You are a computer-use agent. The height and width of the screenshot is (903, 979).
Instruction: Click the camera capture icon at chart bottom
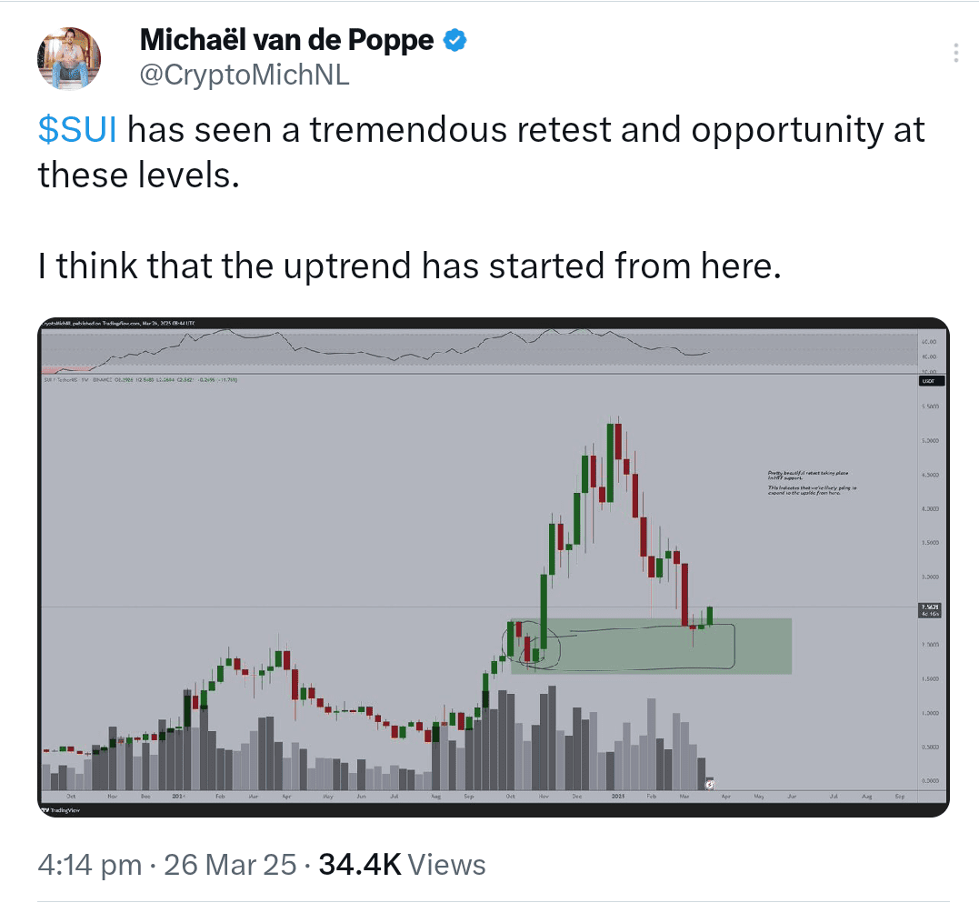711,785
